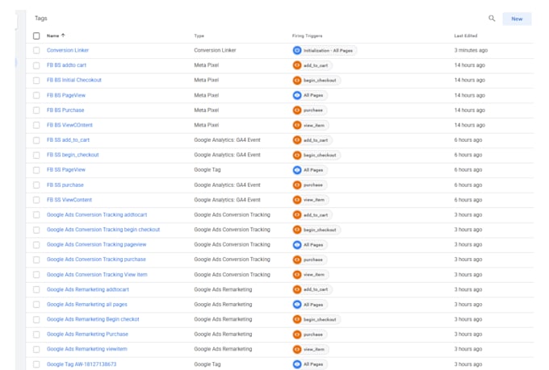Create a new tag with New button
This screenshot has width=549, height=370.
pos(517,19)
